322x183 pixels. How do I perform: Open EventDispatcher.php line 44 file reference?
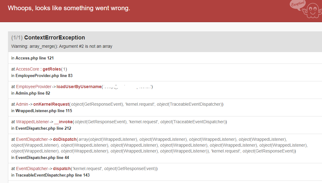click(x=42, y=157)
